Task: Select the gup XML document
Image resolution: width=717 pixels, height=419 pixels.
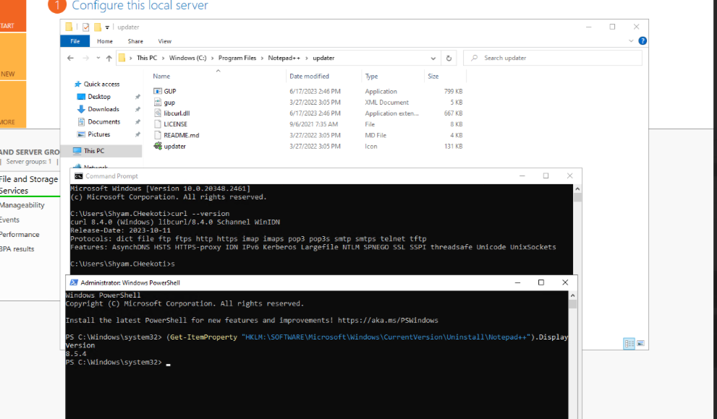Action: pos(169,103)
